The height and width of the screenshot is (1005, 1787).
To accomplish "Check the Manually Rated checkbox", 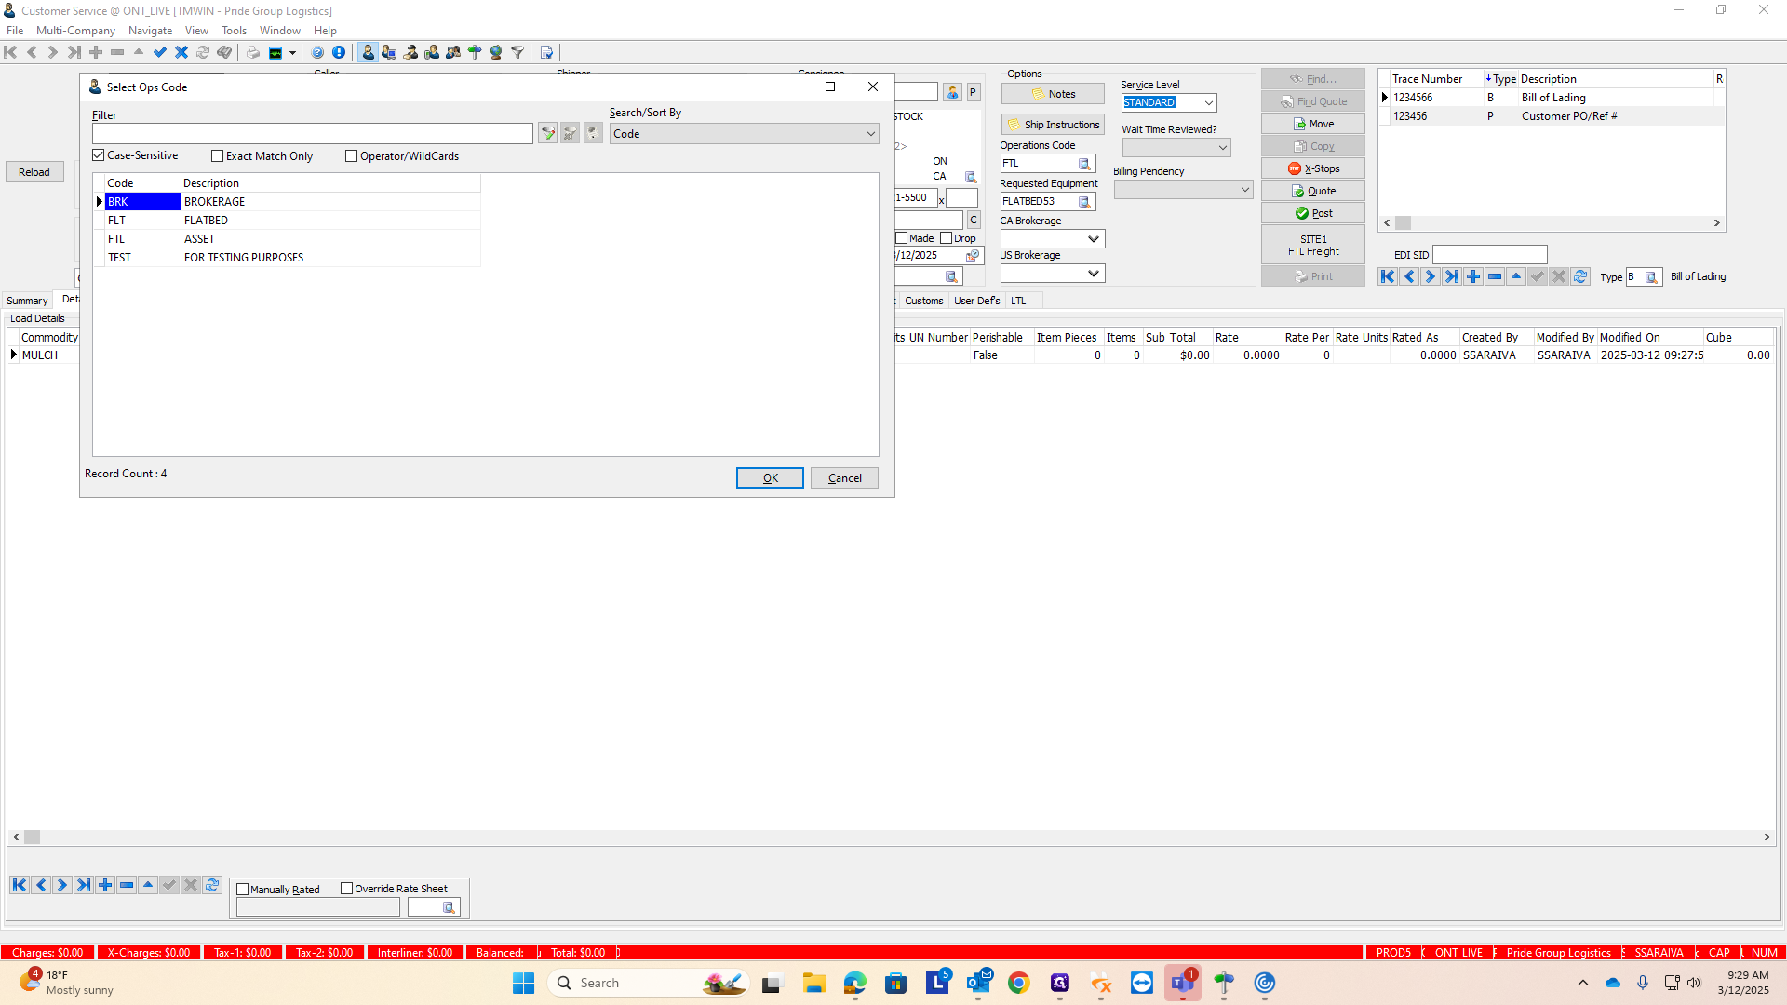I will [x=243, y=890].
